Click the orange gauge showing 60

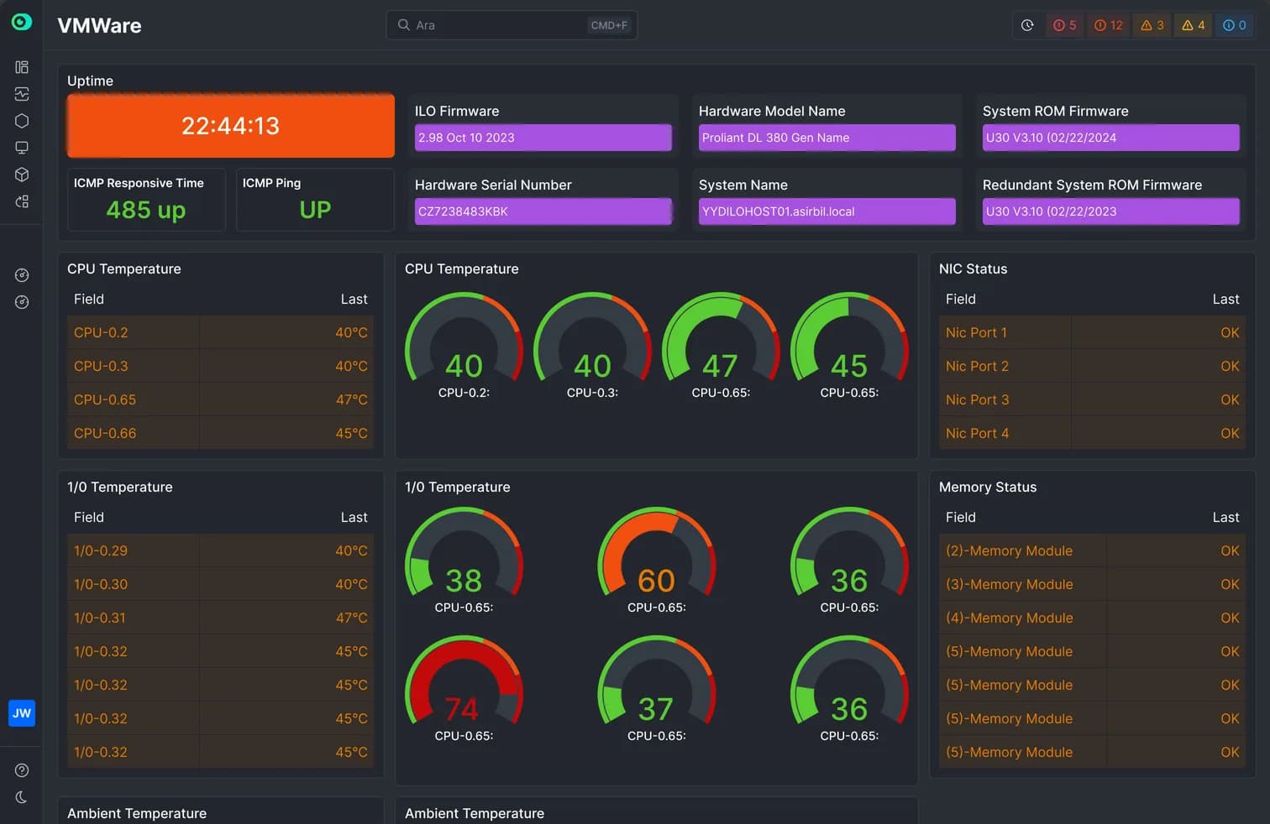tap(657, 559)
